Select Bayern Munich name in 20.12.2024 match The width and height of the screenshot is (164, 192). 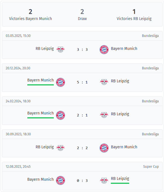(41, 80)
